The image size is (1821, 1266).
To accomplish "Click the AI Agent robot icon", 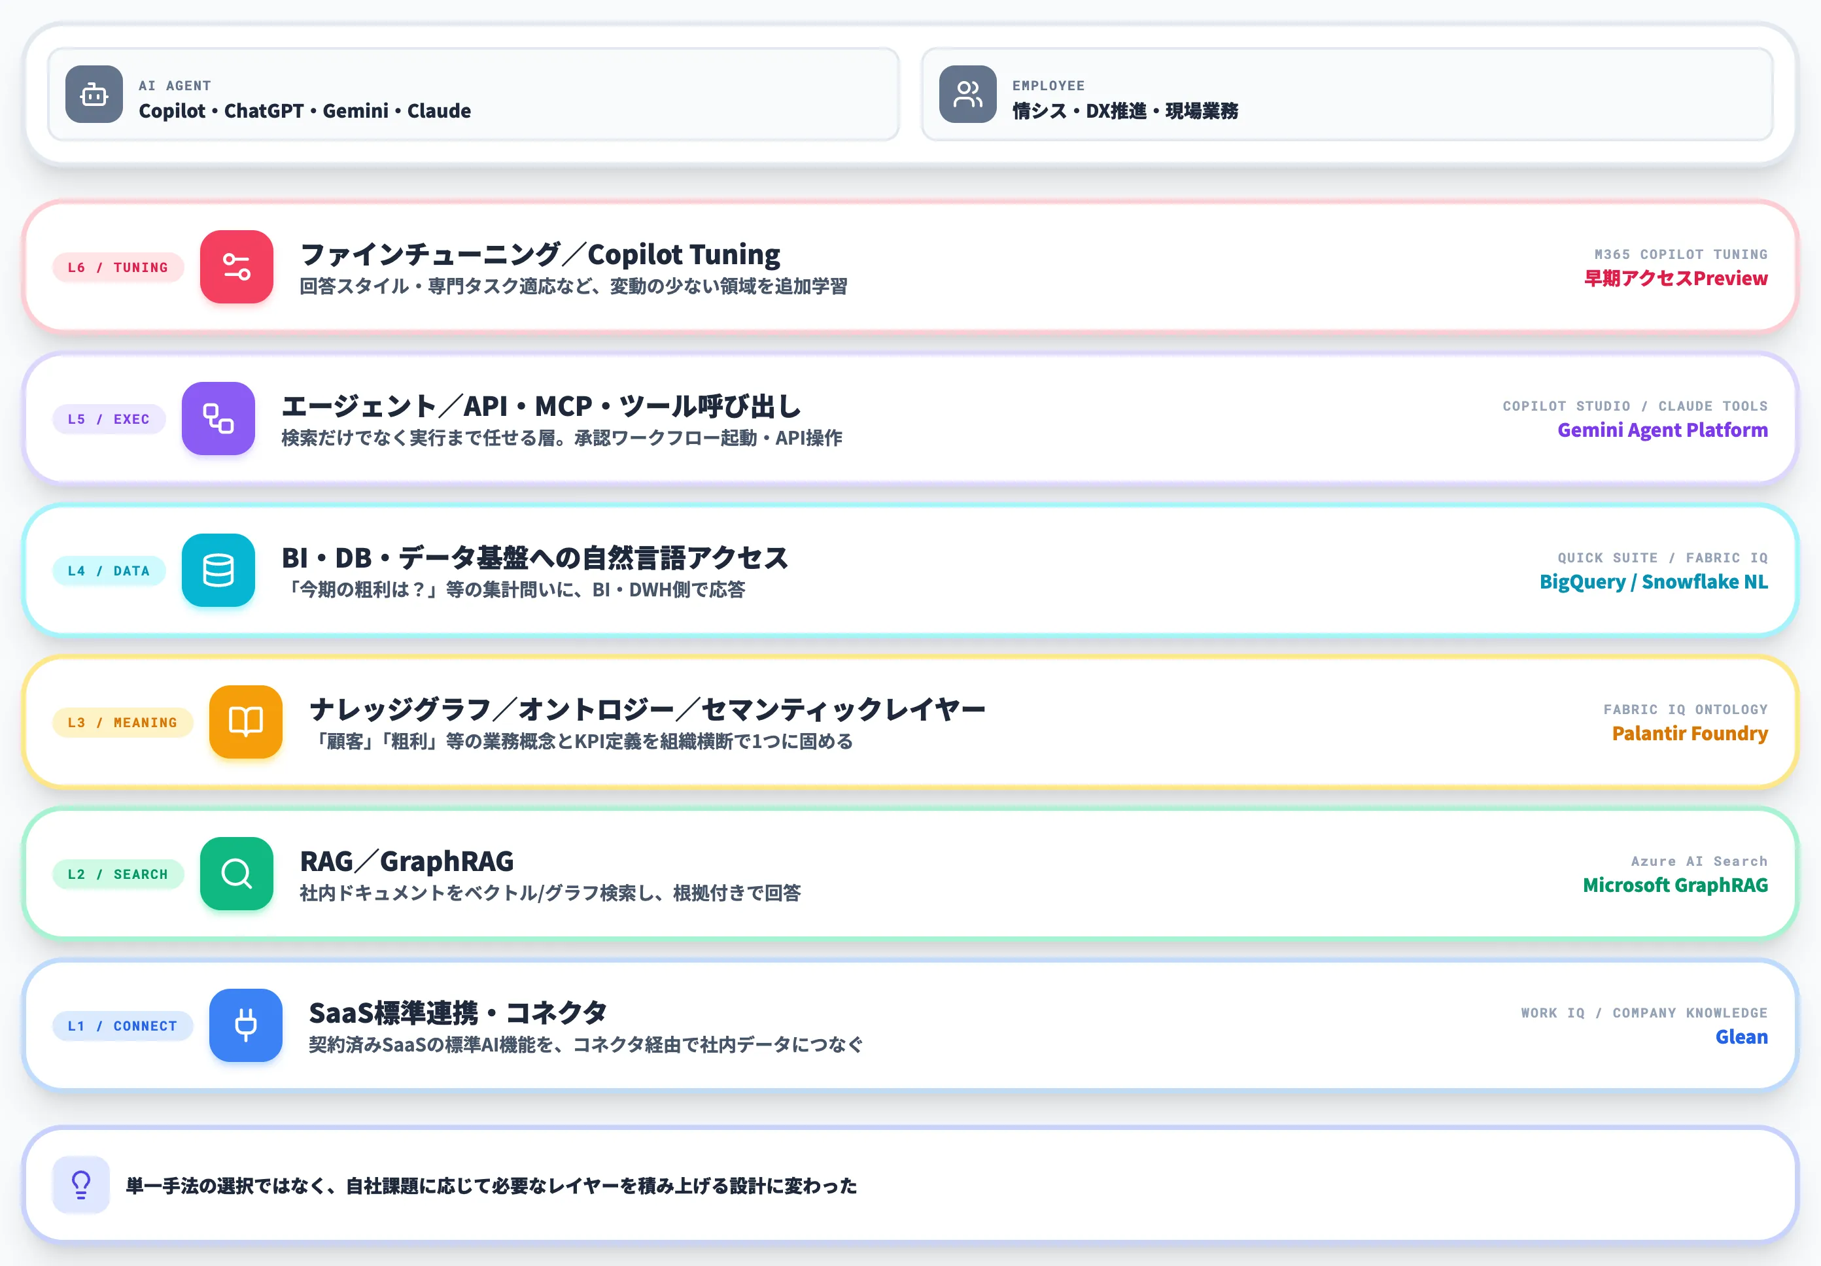I will coord(94,94).
